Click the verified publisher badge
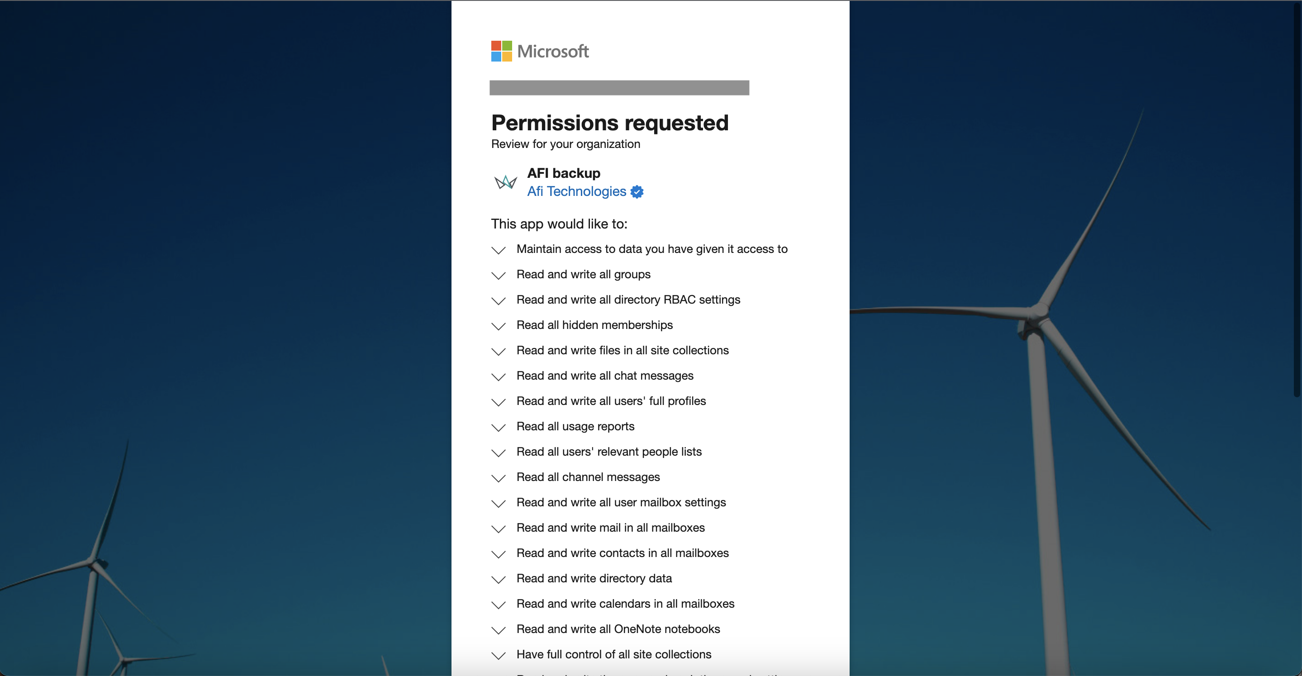This screenshot has height=676, width=1302. point(637,192)
